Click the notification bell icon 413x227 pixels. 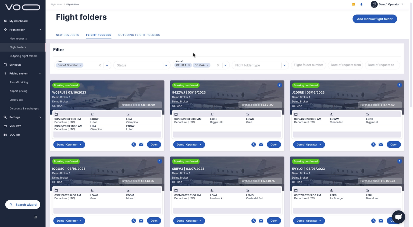(361, 4)
